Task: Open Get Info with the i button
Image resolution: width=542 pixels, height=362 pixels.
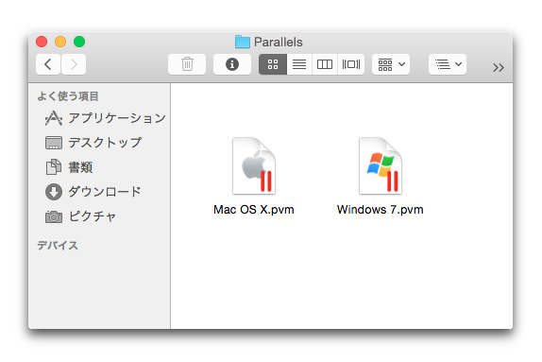Action: [232, 64]
